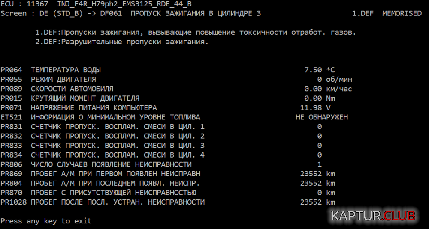Select PR831 misfire counter for cylinder 1

point(103,127)
